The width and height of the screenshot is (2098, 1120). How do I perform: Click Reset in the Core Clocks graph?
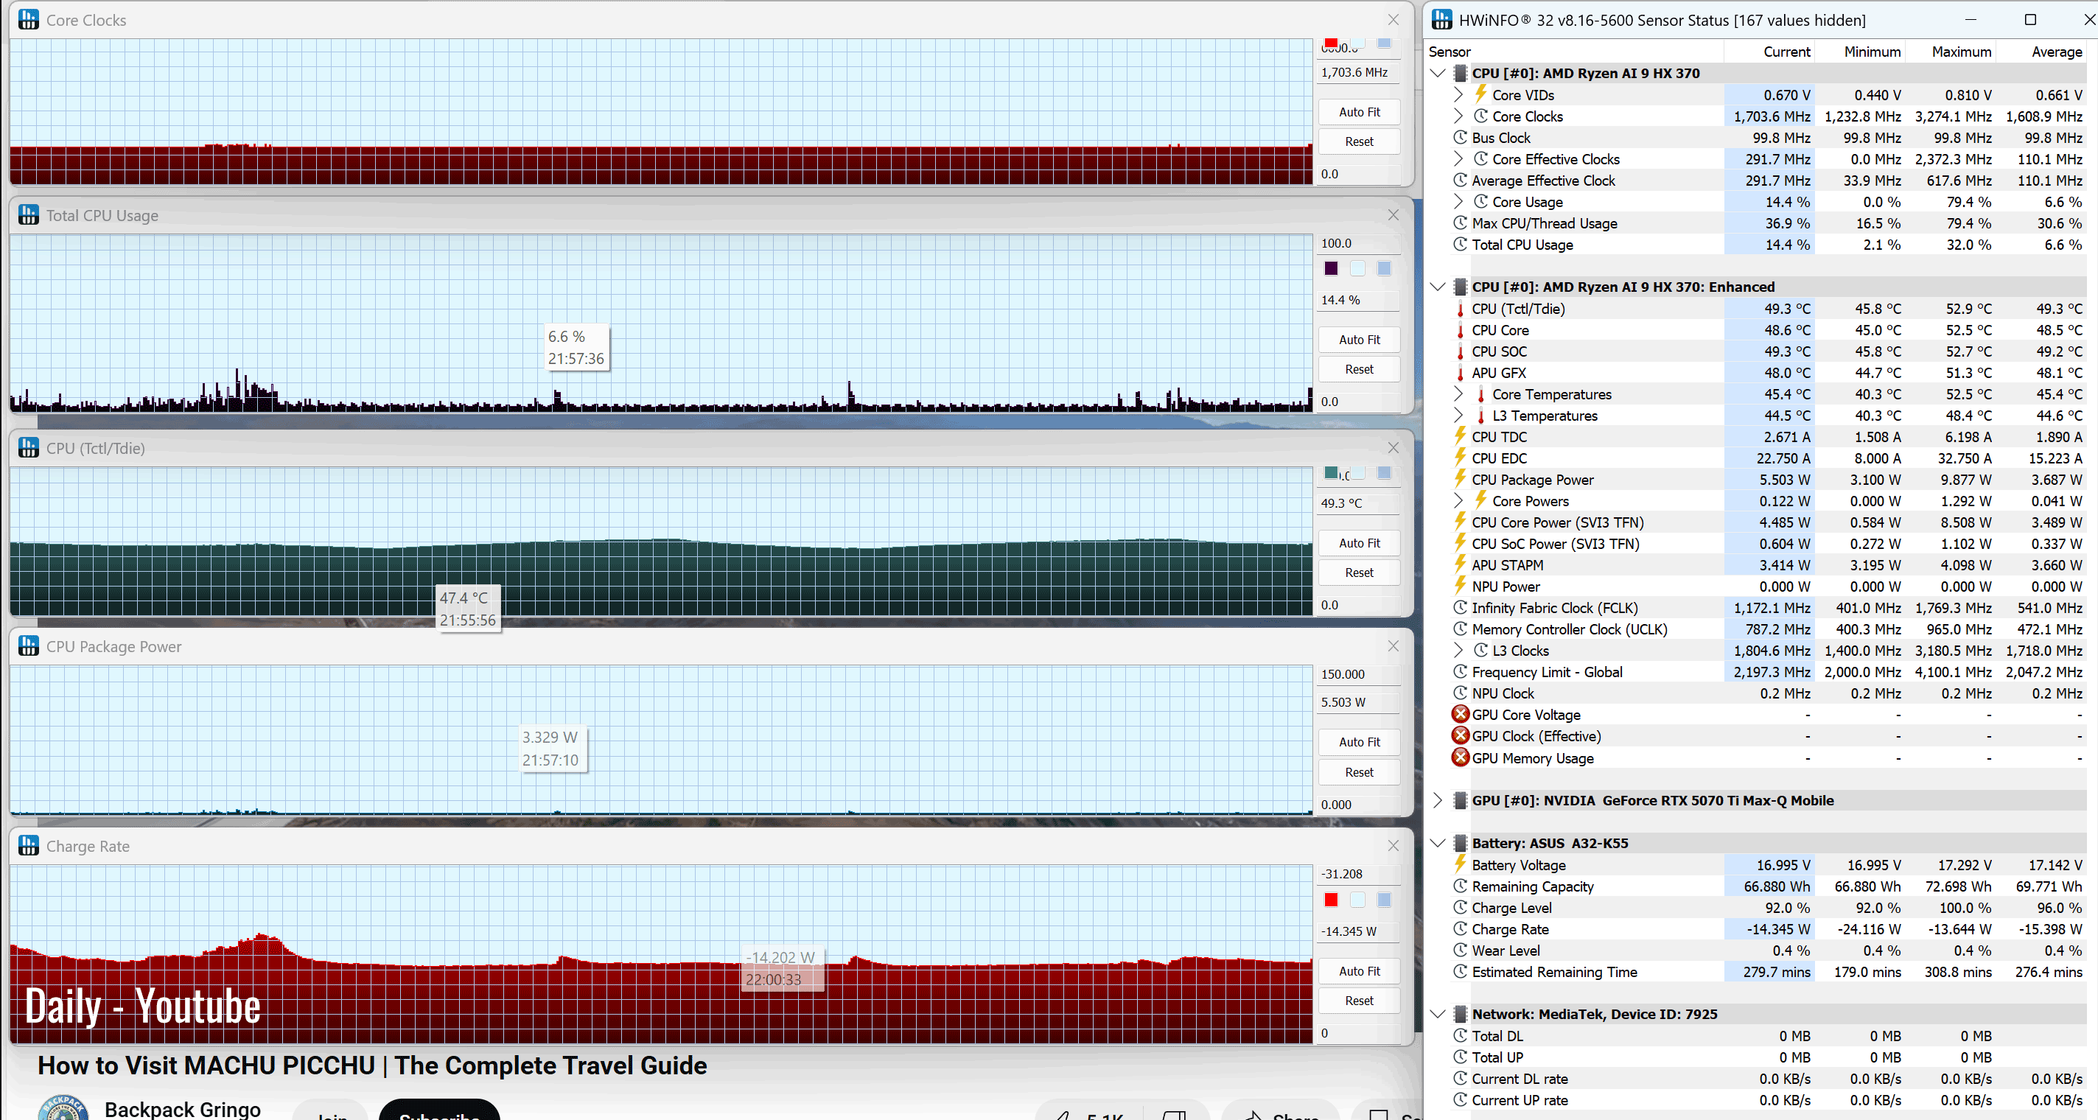(x=1358, y=141)
